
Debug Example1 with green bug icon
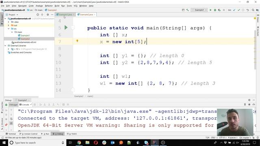pos(215,10)
